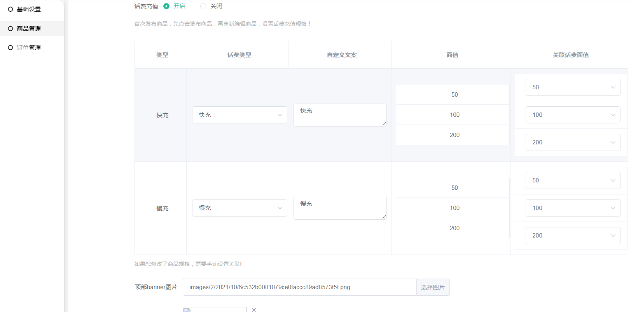This screenshot has width=638, height=312.
Task: Open 快充 row's 50 关联话费面值 dropdown
Action: tap(573, 87)
